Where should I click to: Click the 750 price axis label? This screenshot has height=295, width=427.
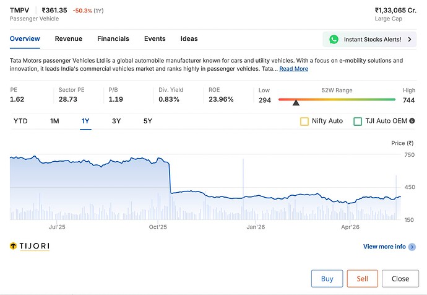(410, 155)
